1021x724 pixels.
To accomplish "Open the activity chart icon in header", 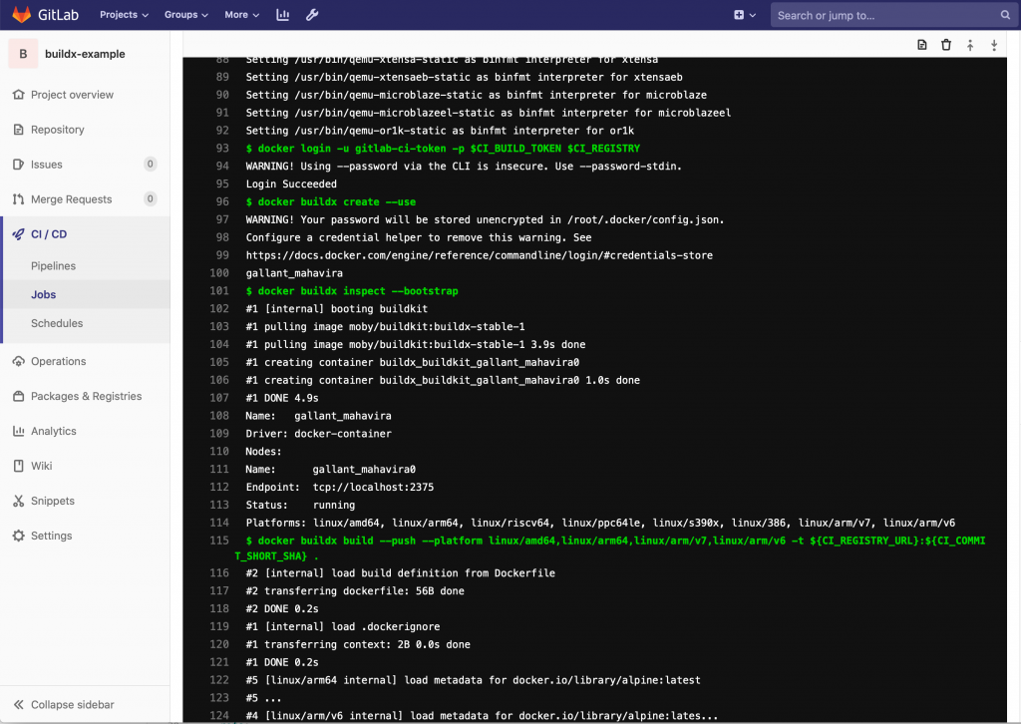I will pos(283,14).
